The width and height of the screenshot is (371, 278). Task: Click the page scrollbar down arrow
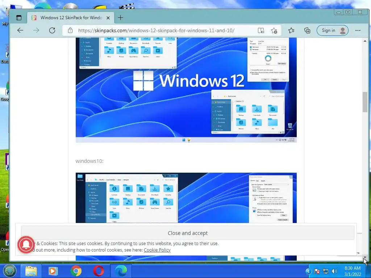(365, 257)
